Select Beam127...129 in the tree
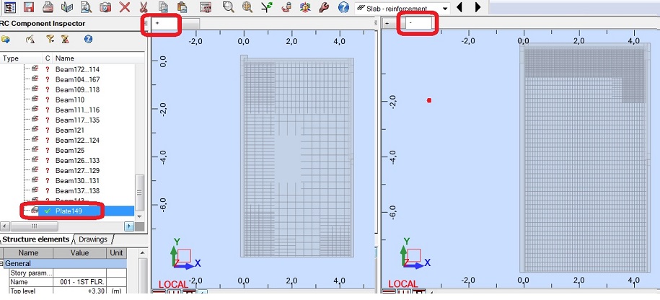This screenshot has width=660, height=300. coord(77,170)
